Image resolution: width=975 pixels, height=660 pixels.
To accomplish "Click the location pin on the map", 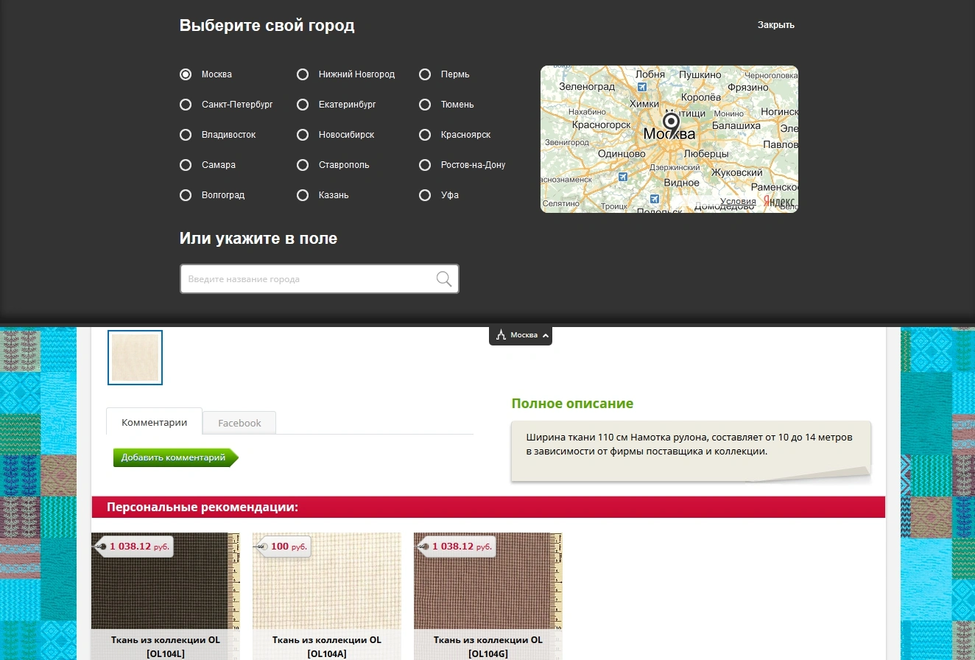I will click(671, 124).
